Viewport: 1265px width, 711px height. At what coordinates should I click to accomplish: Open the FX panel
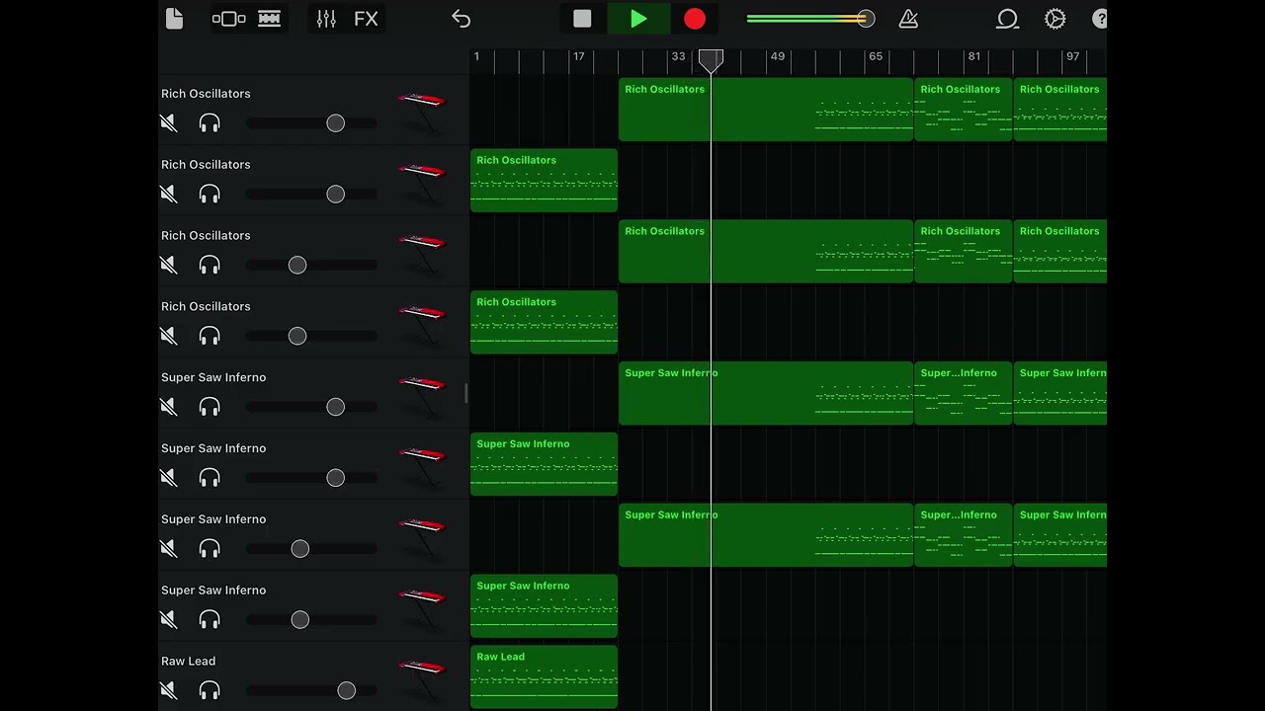coord(366,19)
